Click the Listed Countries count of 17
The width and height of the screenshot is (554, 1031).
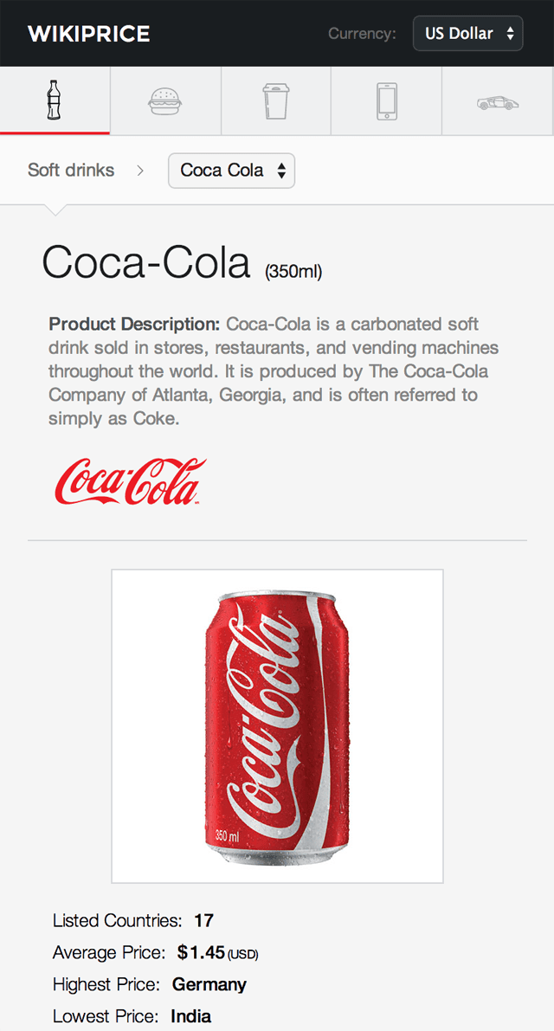[203, 920]
